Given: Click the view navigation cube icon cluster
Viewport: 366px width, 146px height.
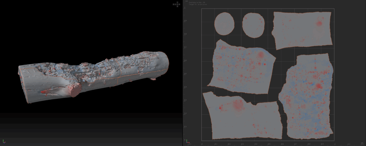Looking at the screenshot, I should 177,4.
